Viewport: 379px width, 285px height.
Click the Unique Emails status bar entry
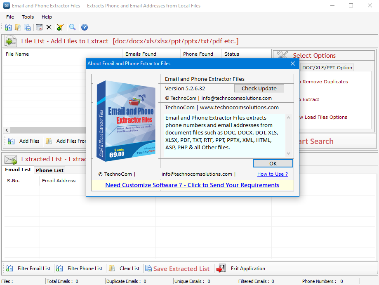pyautogui.click(x=192, y=281)
